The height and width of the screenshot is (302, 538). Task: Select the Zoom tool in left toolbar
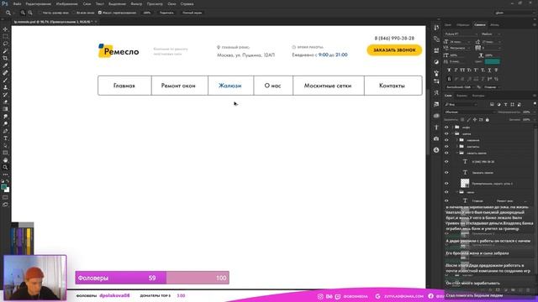click(x=5, y=168)
